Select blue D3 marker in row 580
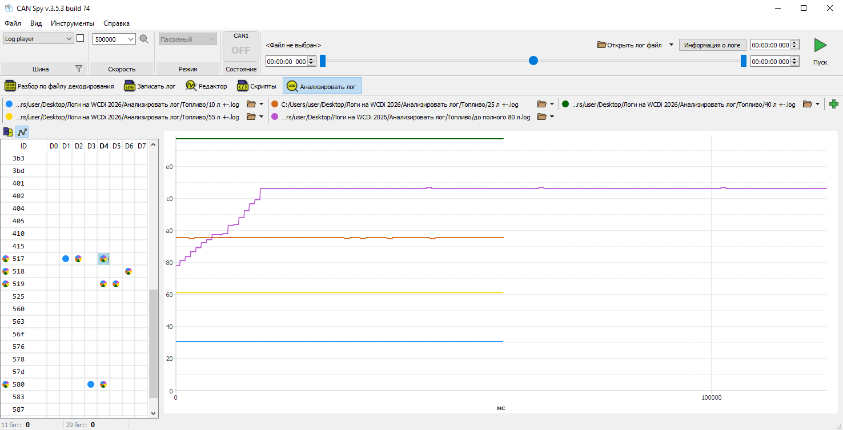843x430 pixels. pyautogui.click(x=91, y=384)
